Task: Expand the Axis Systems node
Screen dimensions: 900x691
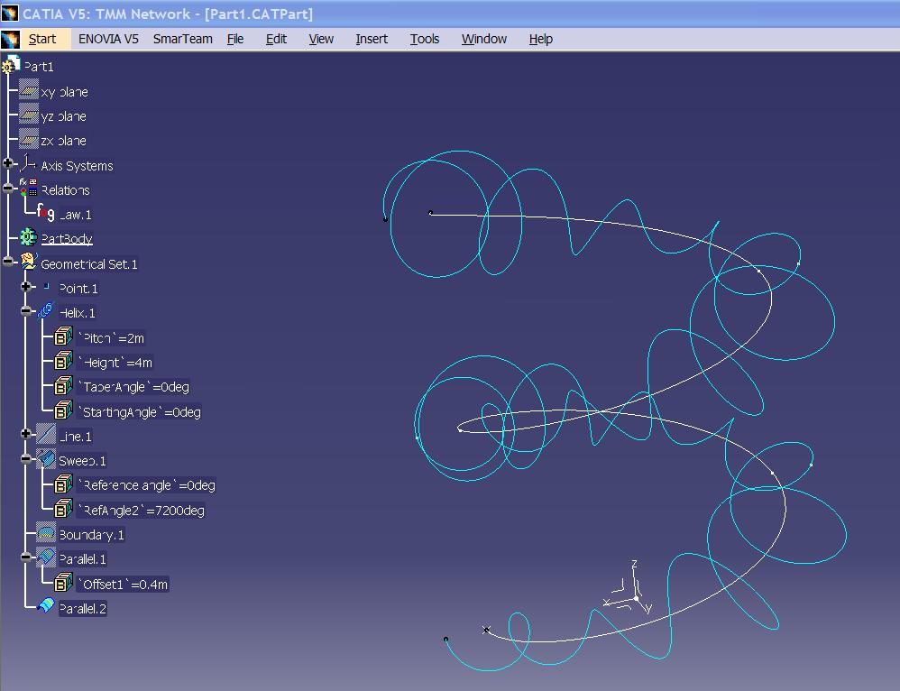Action: (x=7, y=163)
